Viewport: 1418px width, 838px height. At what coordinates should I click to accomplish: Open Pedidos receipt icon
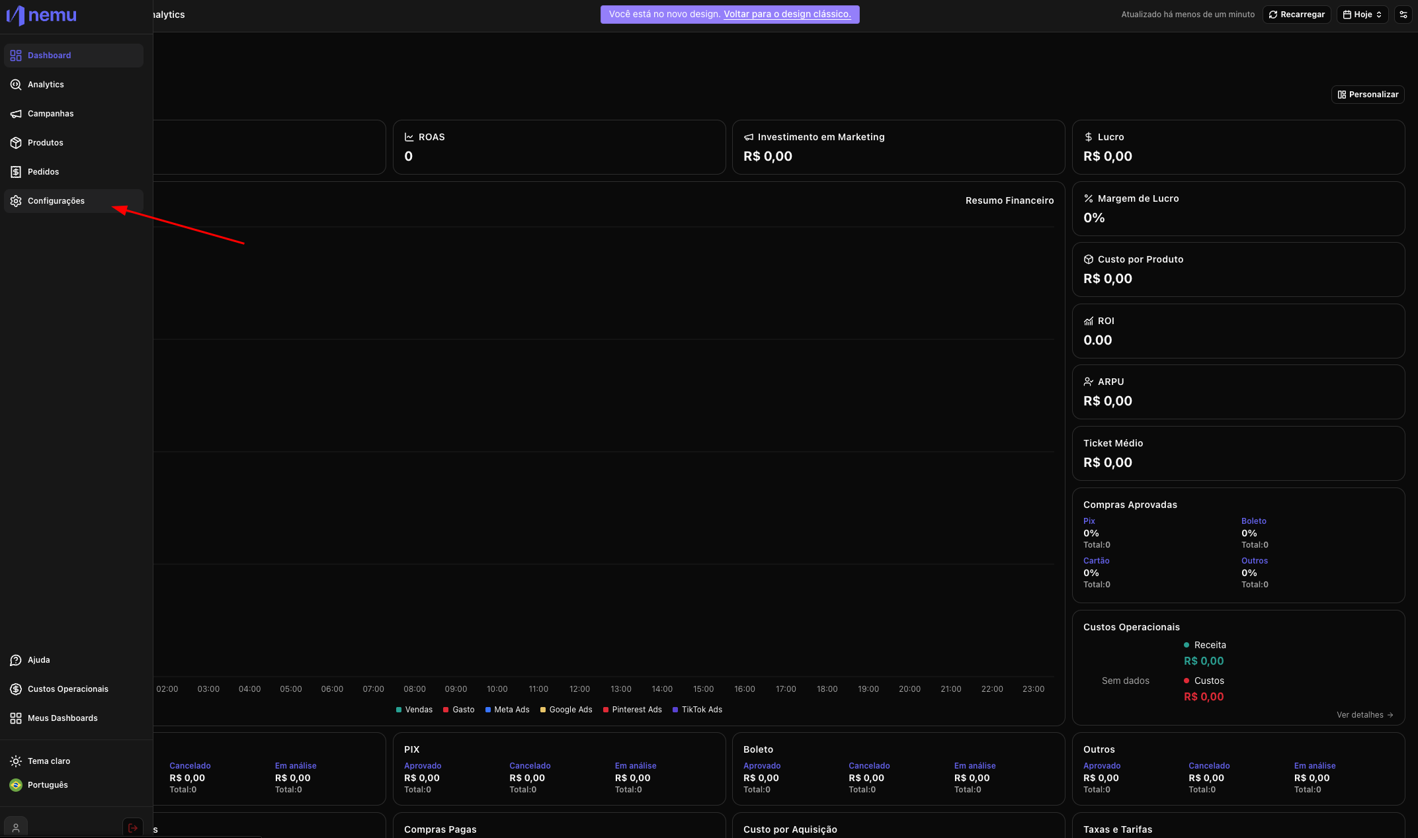[16, 172]
